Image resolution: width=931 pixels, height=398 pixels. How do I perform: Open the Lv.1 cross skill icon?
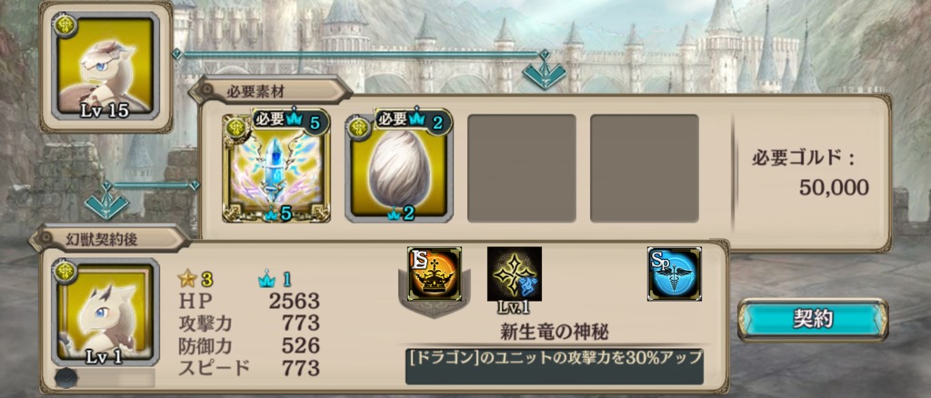click(515, 274)
